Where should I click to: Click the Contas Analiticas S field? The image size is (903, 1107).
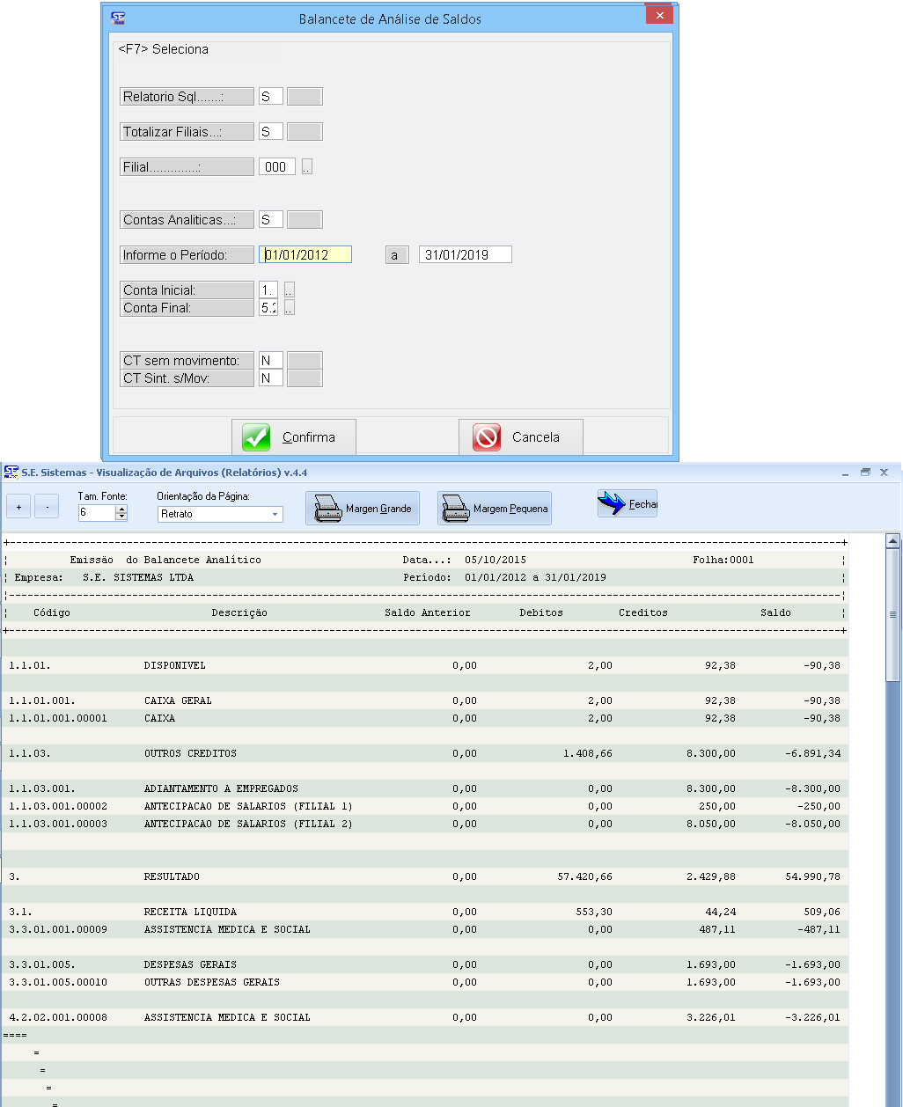point(270,220)
